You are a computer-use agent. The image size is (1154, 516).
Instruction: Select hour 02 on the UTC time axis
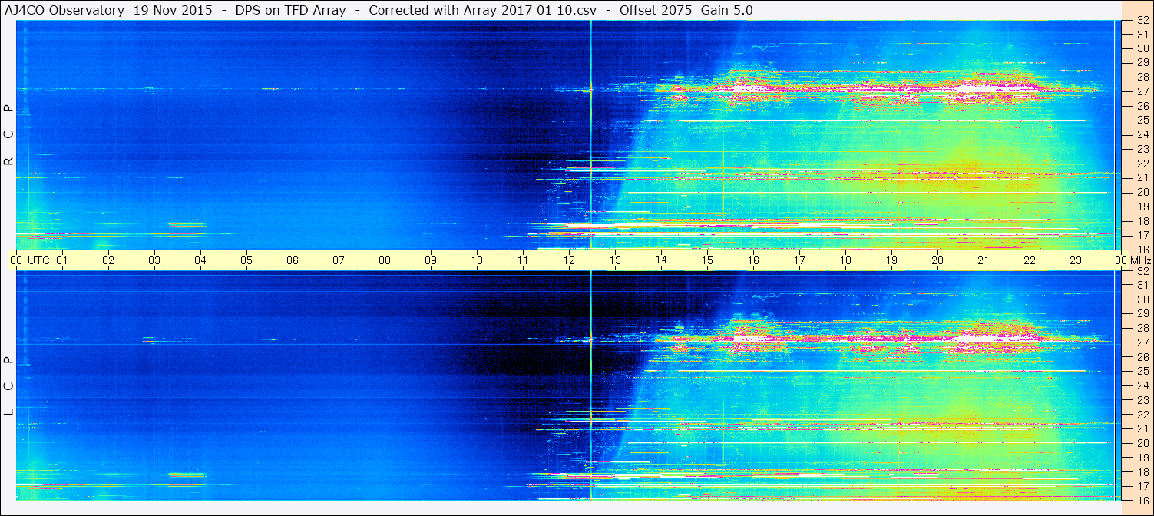coord(108,260)
